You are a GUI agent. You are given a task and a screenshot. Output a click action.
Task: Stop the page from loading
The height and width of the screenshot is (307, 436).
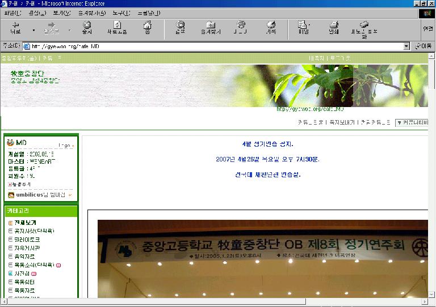click(x=87, y=27)
